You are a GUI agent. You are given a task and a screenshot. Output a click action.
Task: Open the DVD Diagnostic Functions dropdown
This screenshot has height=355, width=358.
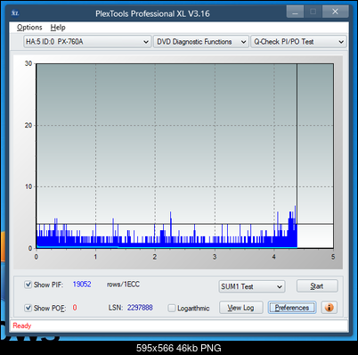coord(201,42)
